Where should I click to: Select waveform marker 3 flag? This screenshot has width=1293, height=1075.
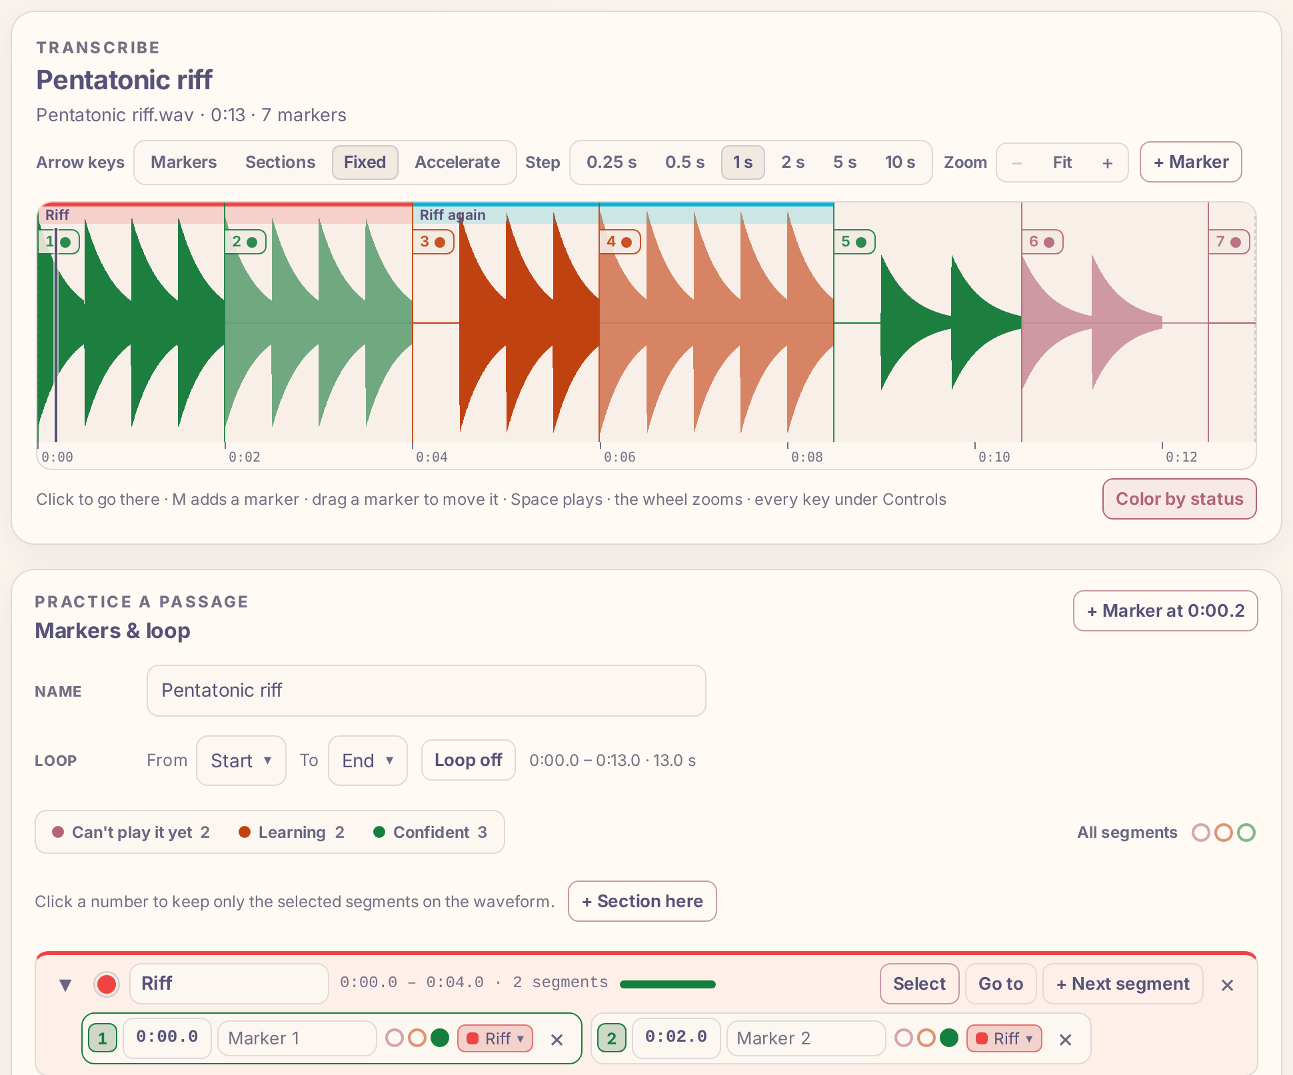[x=433, y=242]
